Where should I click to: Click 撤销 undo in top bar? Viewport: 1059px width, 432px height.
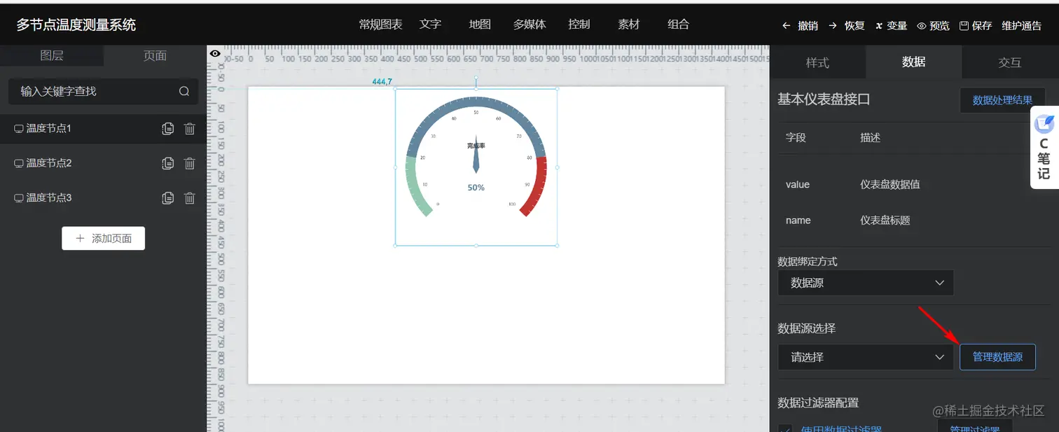click(x=800, y=25)
